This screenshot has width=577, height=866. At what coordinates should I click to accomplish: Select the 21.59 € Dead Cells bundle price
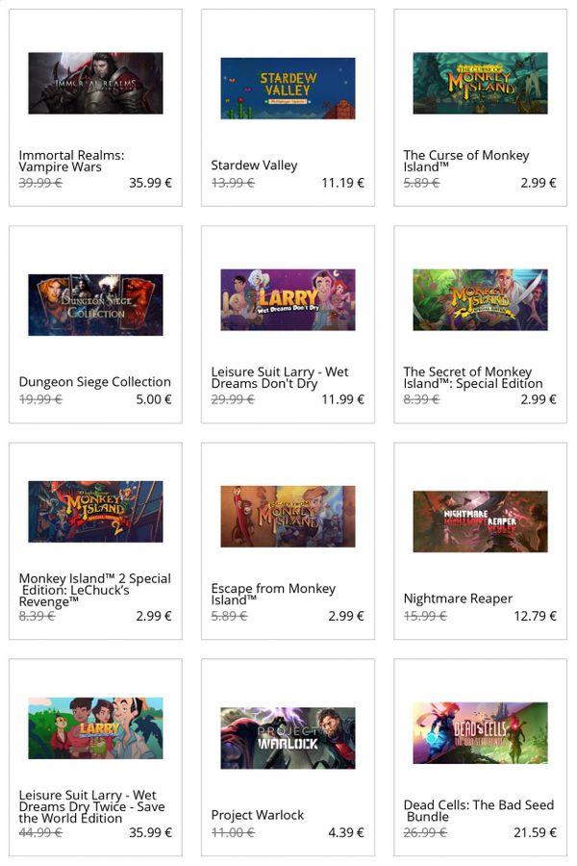click(535, 832)
